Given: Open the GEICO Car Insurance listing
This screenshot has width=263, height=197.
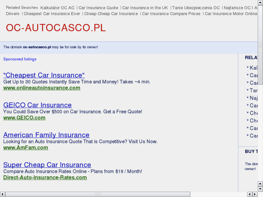Looking at the screenshot, I should [x=37, y=105].
